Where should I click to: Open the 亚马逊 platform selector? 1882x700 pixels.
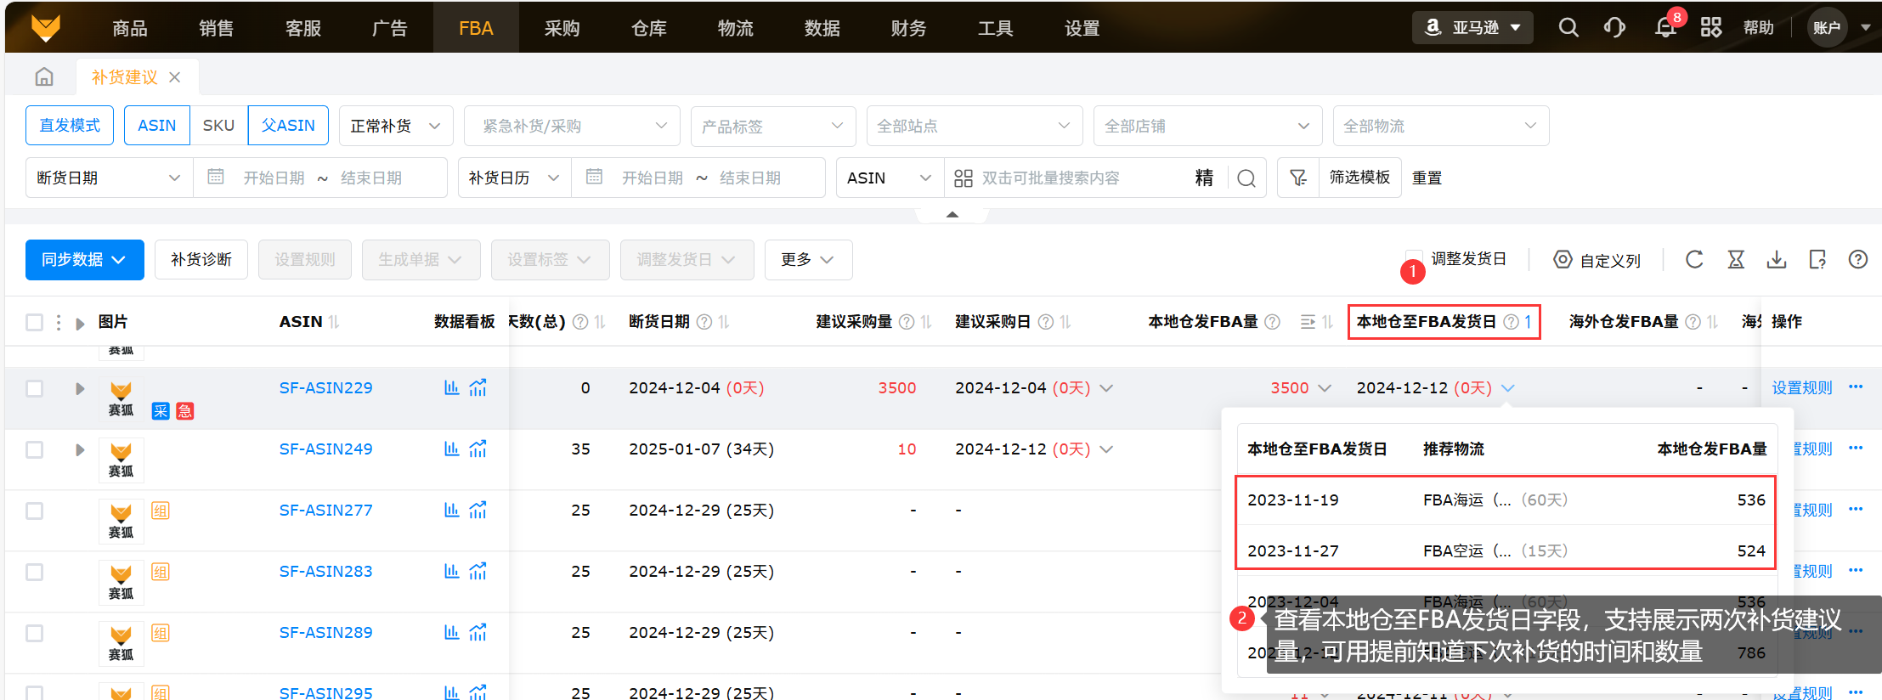pyautogui.click(x=1472, y=27)
